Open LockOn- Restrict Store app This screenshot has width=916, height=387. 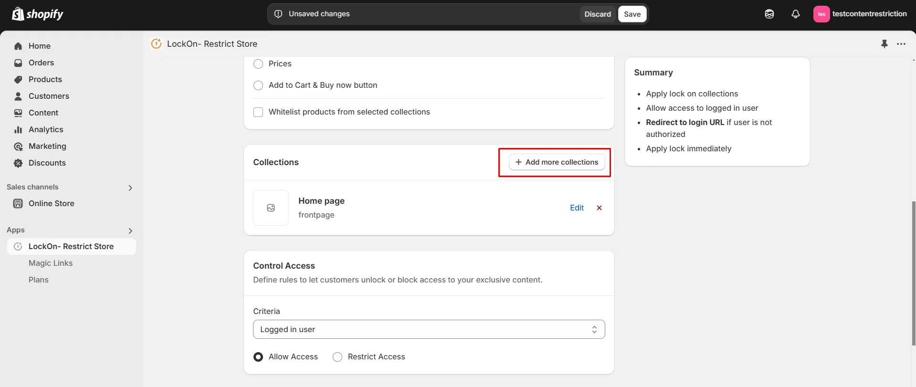[72, 246]
